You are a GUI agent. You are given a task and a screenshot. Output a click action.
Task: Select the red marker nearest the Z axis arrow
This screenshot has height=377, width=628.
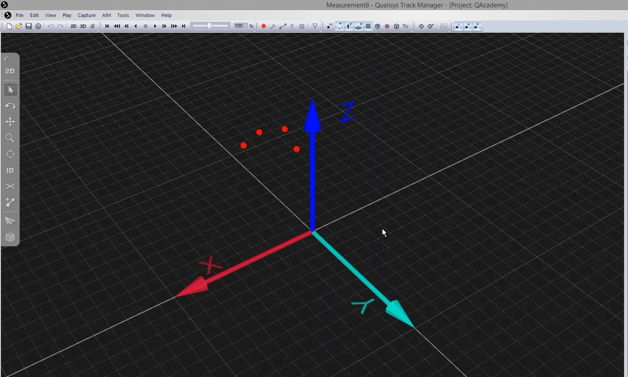point(296,149)
